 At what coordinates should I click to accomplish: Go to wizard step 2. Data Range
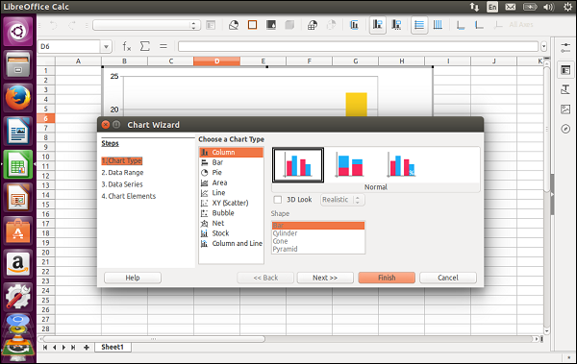122,173
